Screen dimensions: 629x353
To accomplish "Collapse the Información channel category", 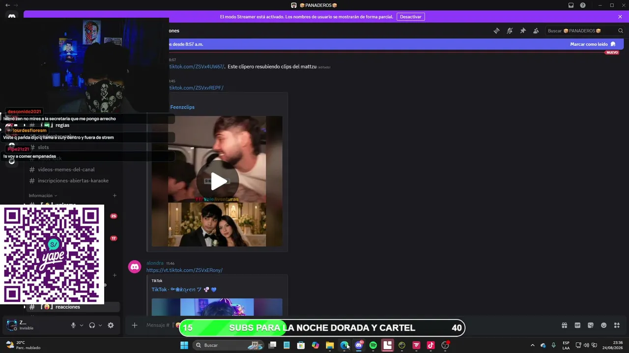I will 43,196.
